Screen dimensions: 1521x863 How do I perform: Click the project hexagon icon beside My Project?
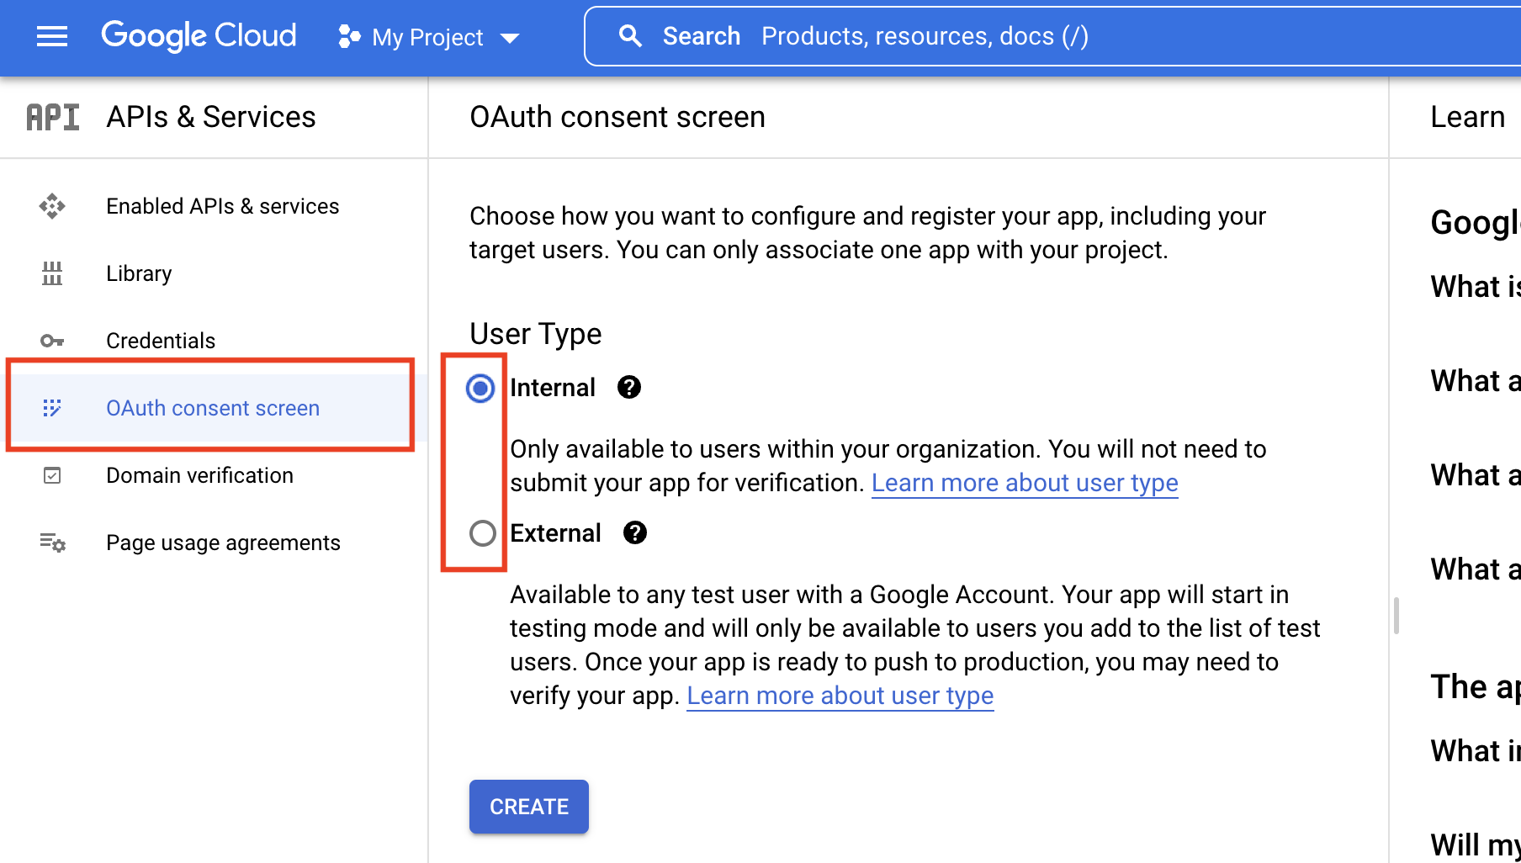pyautogui.click(x=349, y=36)
